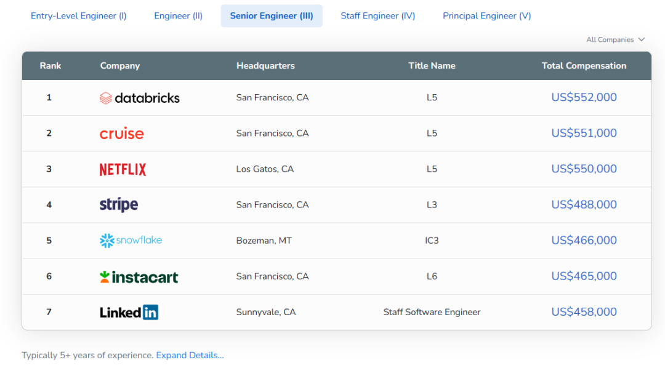The image size is (665, 365).
Task: Click the Expand Details link
Action: tap(190, 355)
